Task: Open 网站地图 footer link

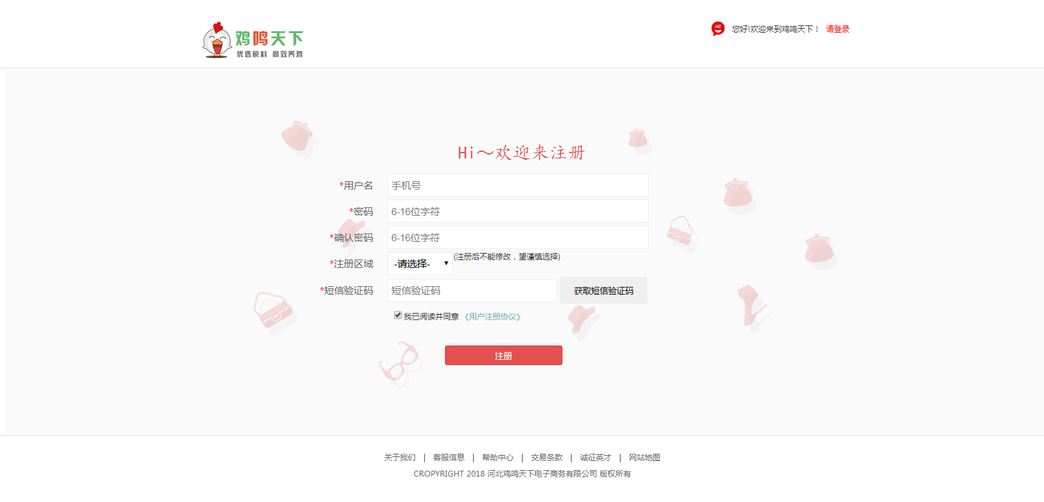Action: (x=645, y=458)
